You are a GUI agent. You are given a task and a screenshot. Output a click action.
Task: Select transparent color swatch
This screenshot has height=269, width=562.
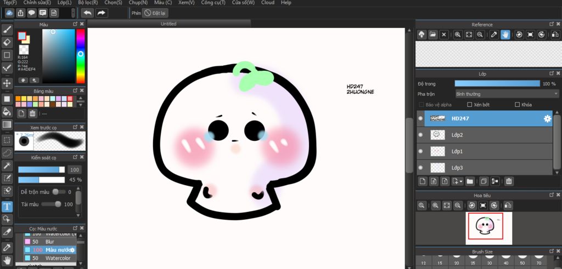24,50
